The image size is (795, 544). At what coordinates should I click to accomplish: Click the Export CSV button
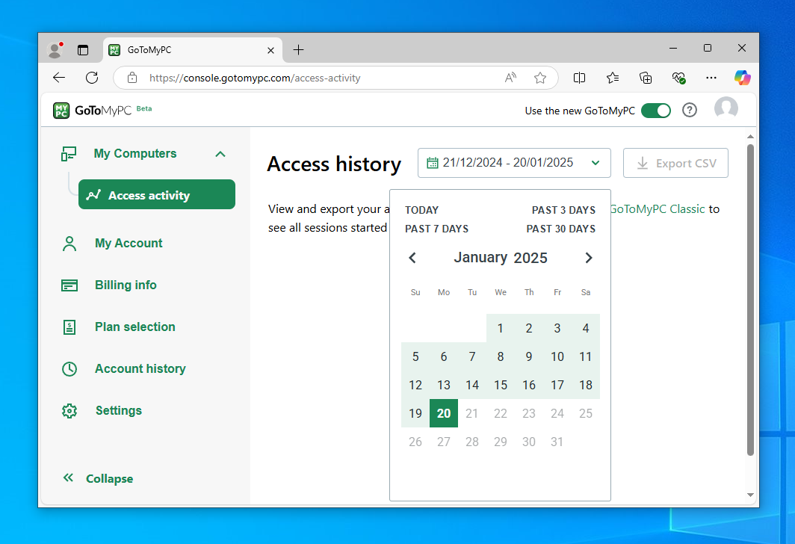[675, 162]
